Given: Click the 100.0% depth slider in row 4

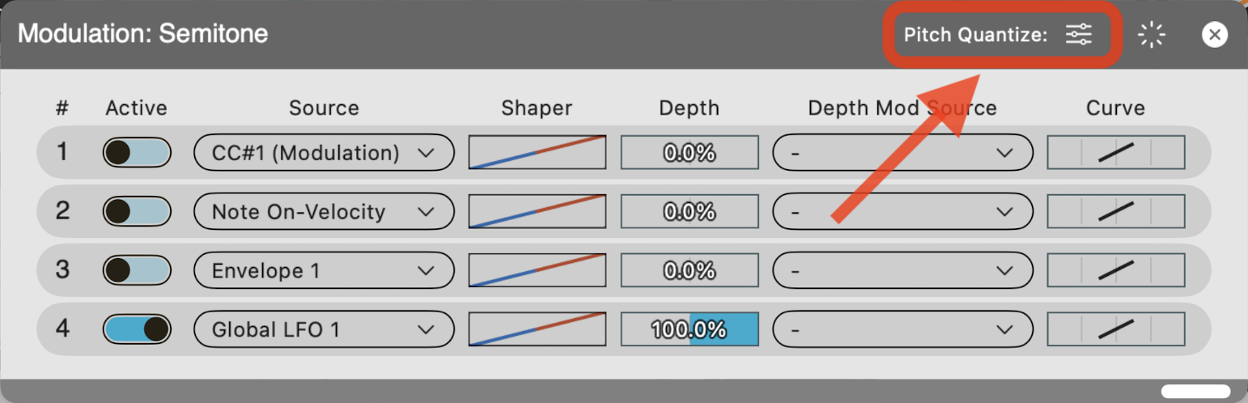Looking at the screenshot, I should (690, 329).
